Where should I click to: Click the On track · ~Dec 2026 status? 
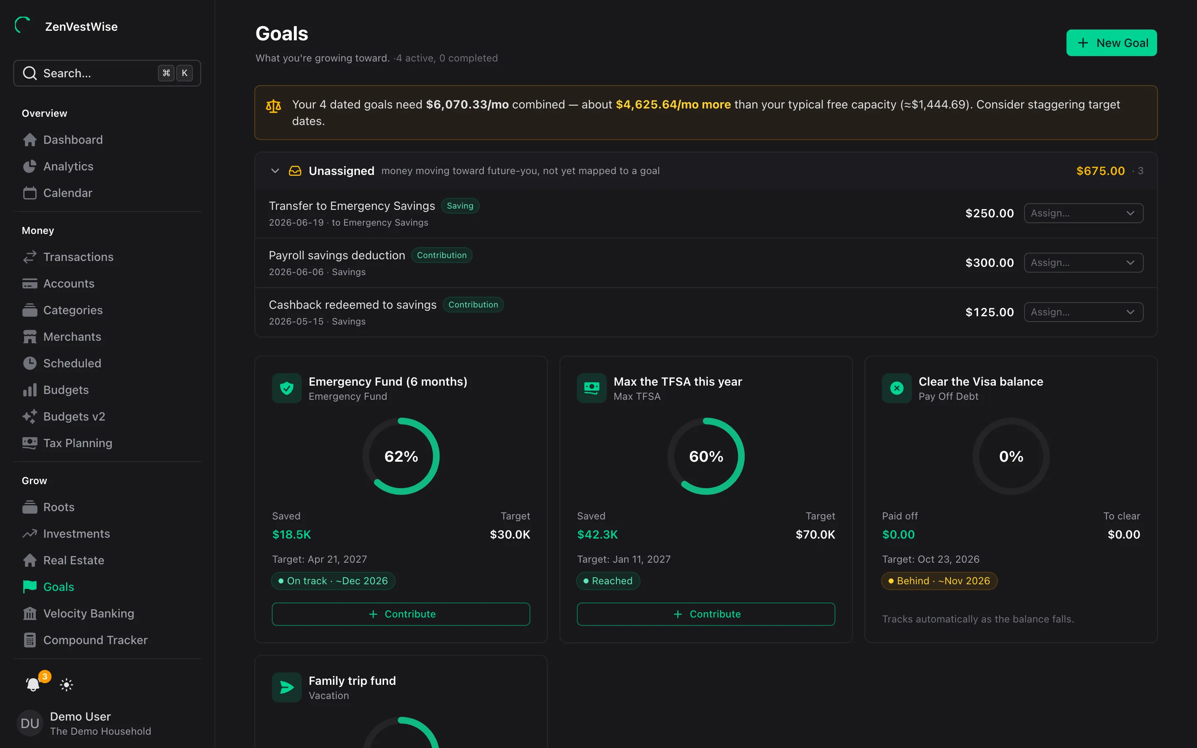coord(333,581)
